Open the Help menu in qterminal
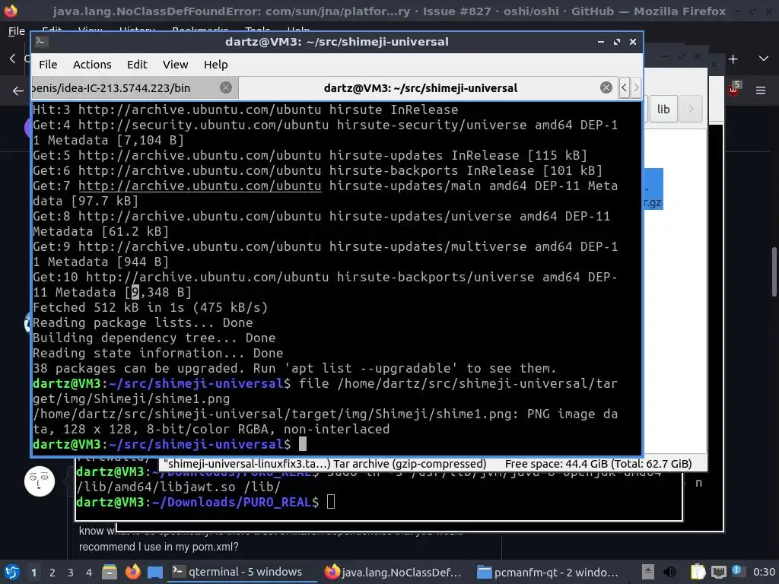The image size is (779, 584). [215, 65]
